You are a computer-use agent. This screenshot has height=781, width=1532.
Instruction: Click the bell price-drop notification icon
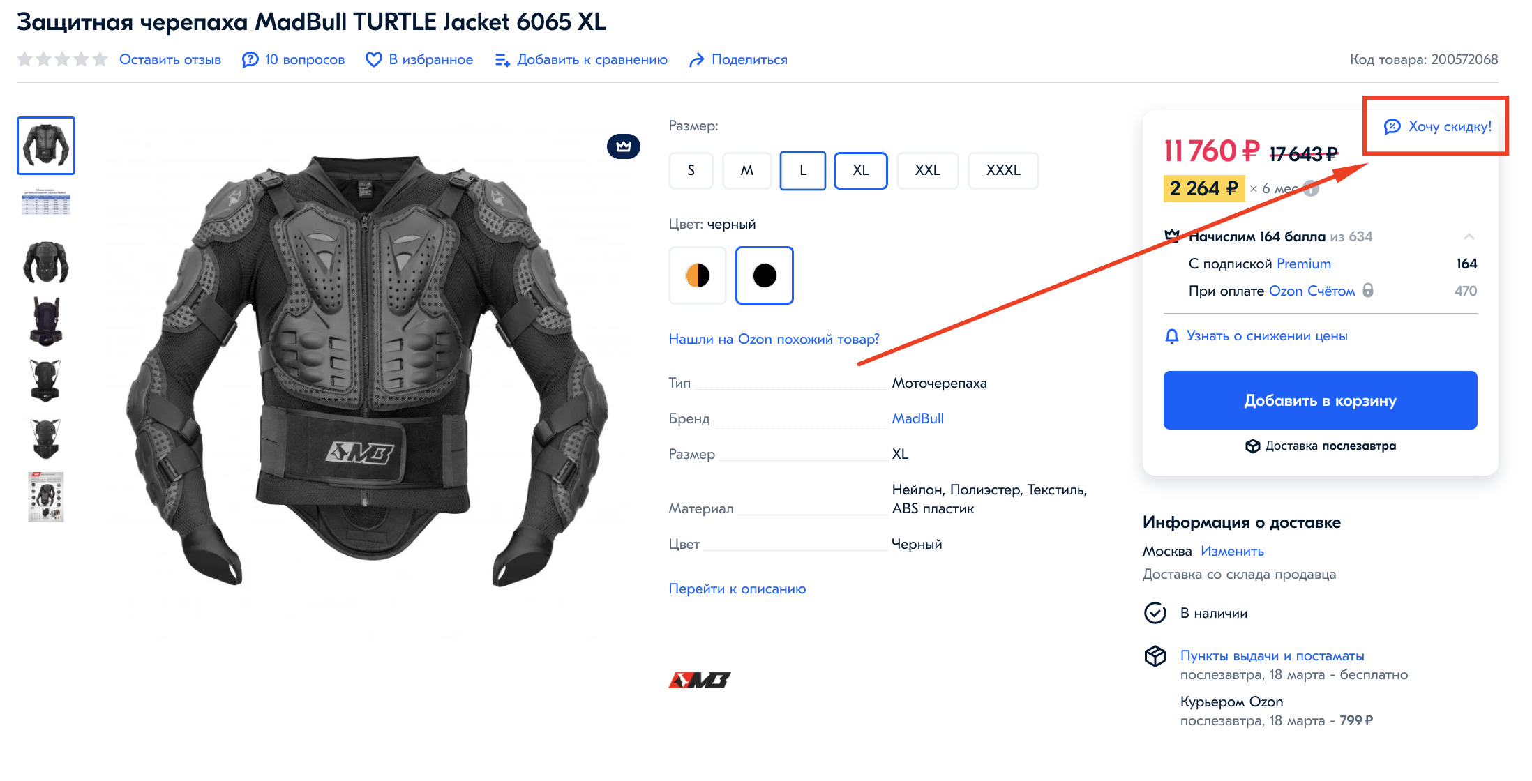click(1172, 336)
